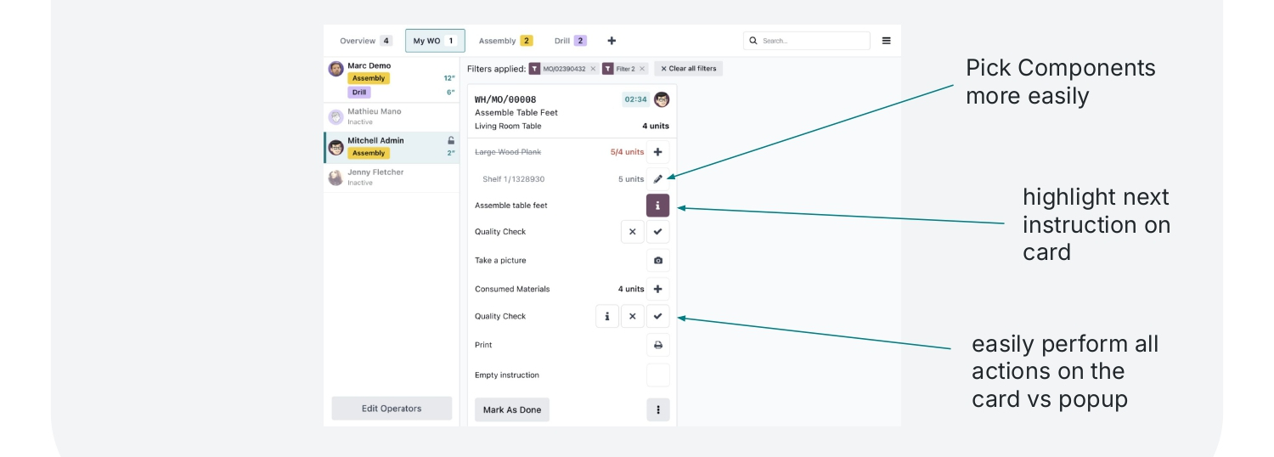Open info on second Quality Check row
Image resolution: width=1274 pixels, height=457 pixels.
pos(606,316)
